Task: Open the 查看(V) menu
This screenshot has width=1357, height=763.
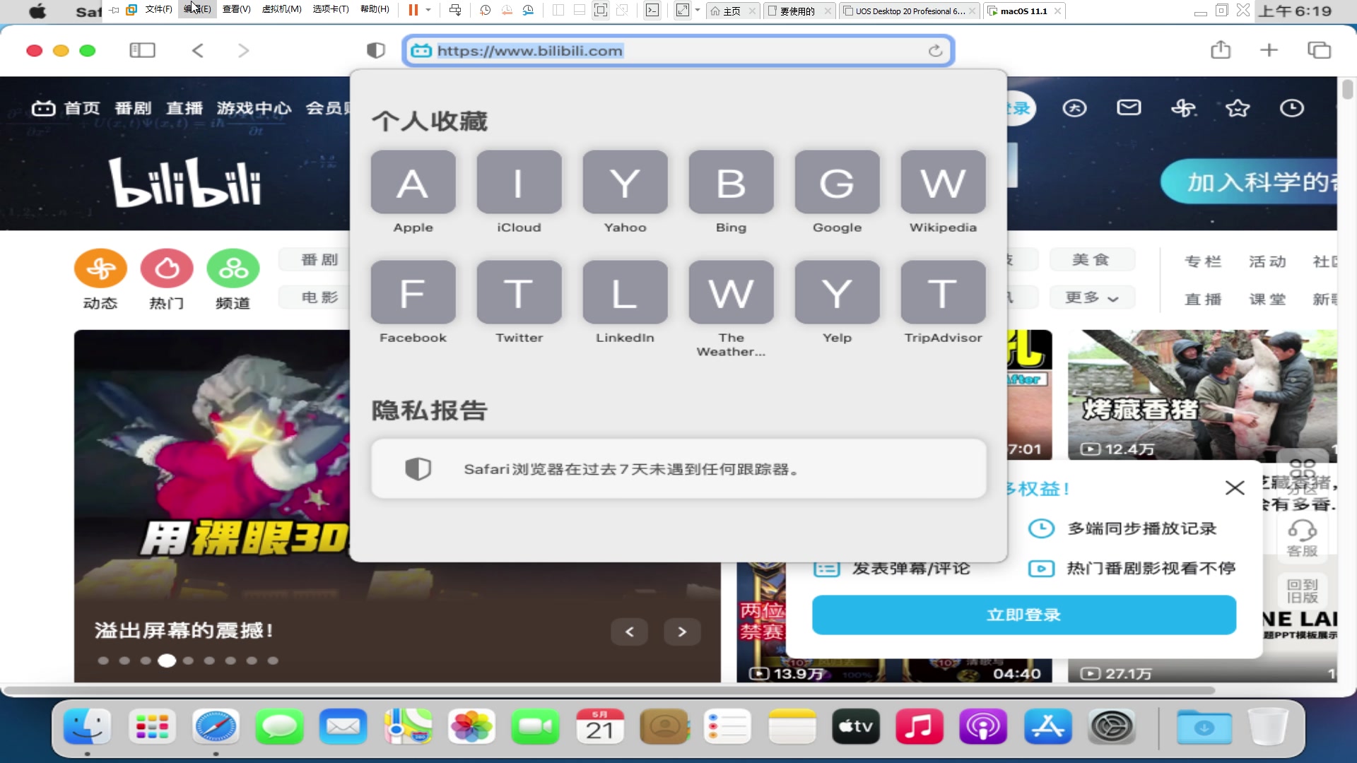Action: coord(236,10)
